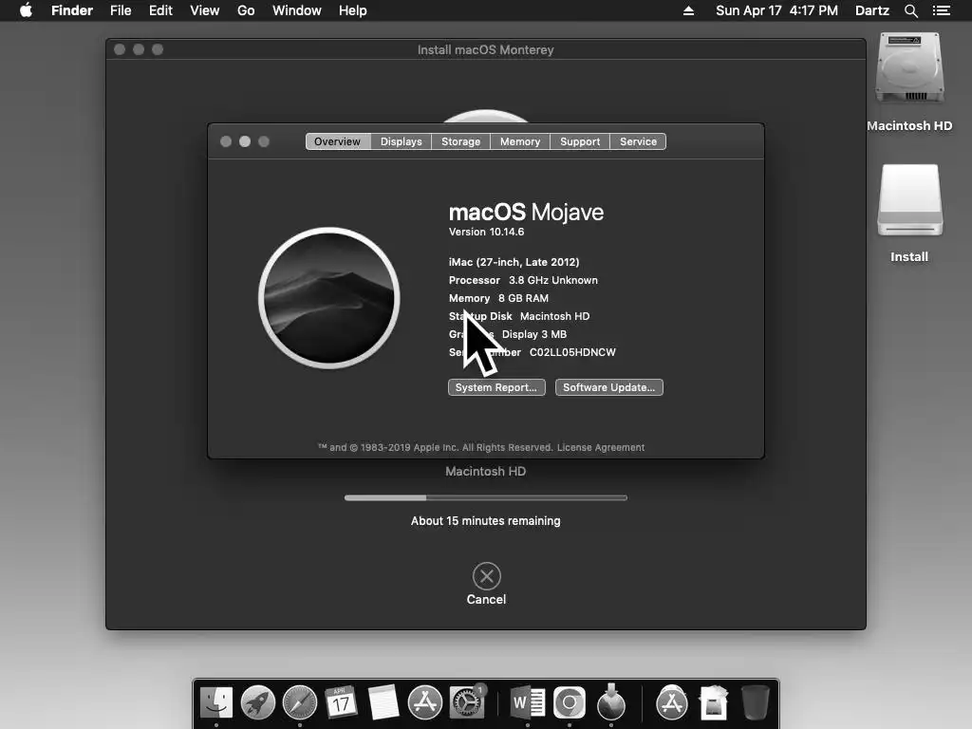The image size is (972, 729).
Task: Click the Cancel label in installer
Action: click(x=487, y=600)
